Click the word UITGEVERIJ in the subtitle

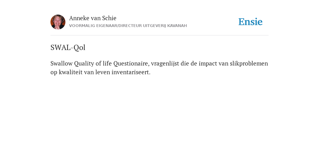(x=155, y=26)
